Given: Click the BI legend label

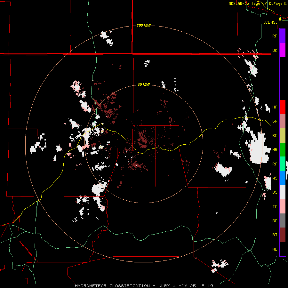Looking at the screenshot, I should point(275,235).
